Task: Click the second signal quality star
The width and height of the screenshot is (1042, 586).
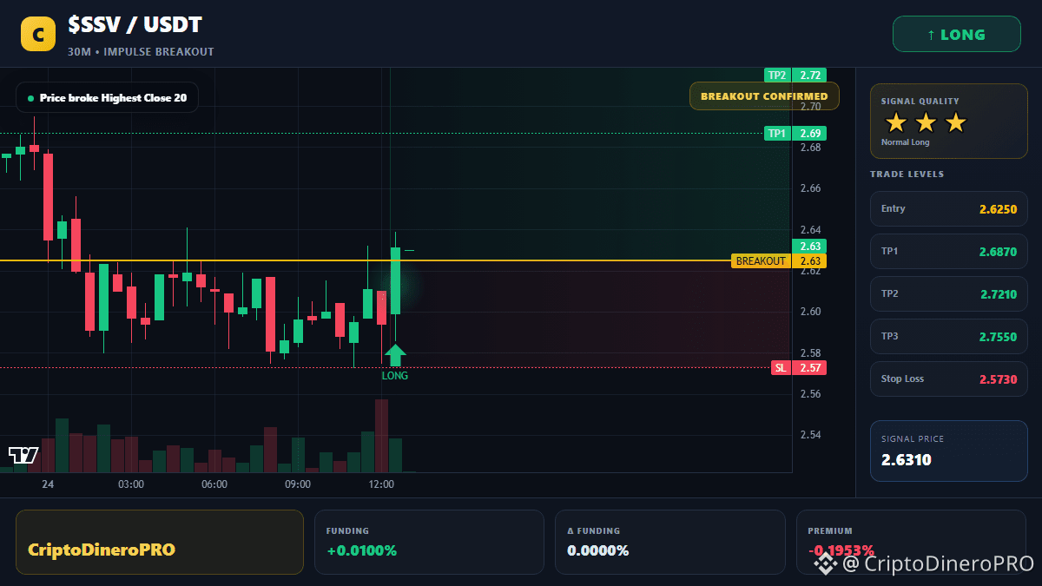Action: (x=926, y=122)
